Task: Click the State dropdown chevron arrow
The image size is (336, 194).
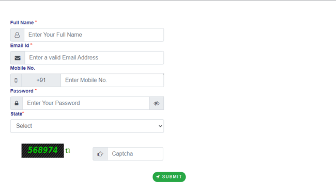Action: coord(160,126)
